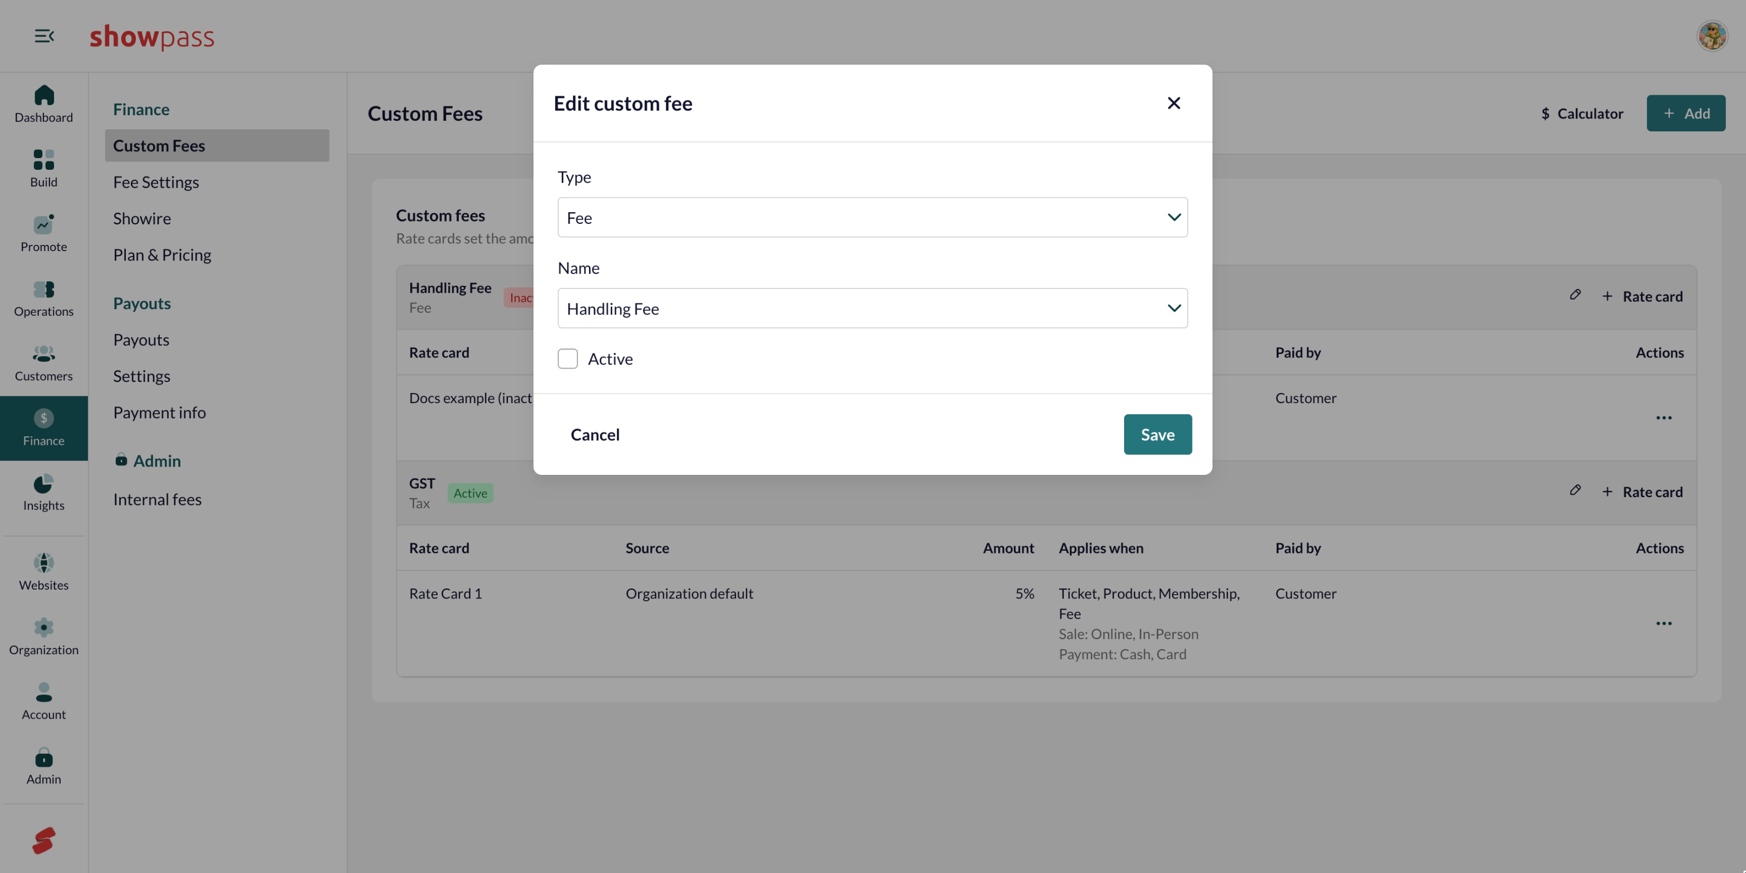The height and width of the screenshot is (873, 1746).
Task: Open Payment info menu item
Action: tap(159, 412)
